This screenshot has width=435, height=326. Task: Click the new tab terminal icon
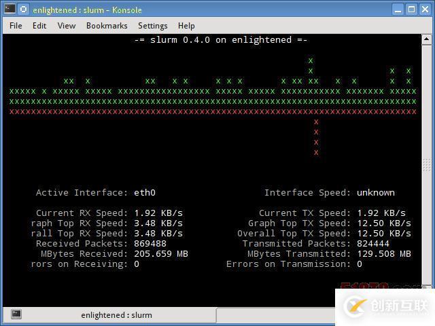click(16, 314)
